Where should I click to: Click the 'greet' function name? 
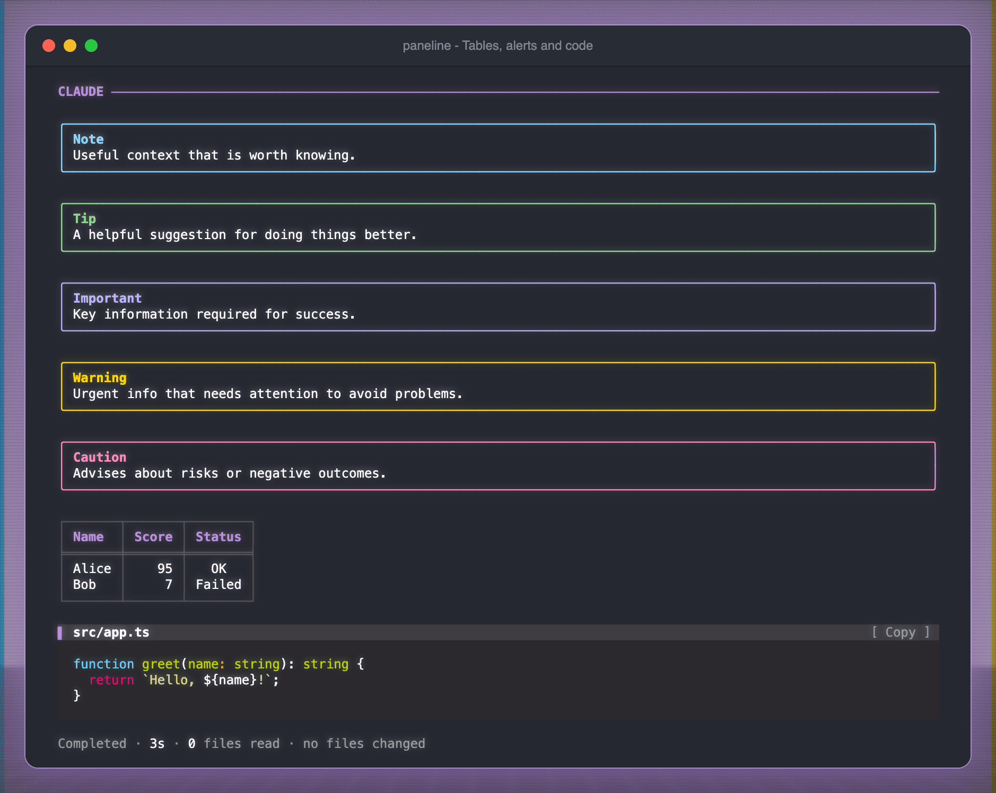tap(161, 664)
